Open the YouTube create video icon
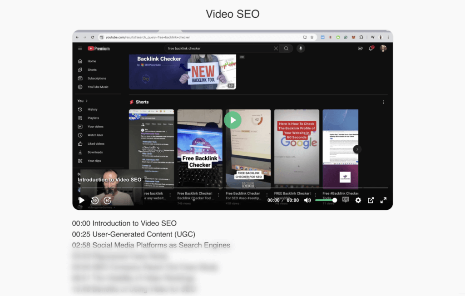The image size is (465, 296). pos(360,48)
